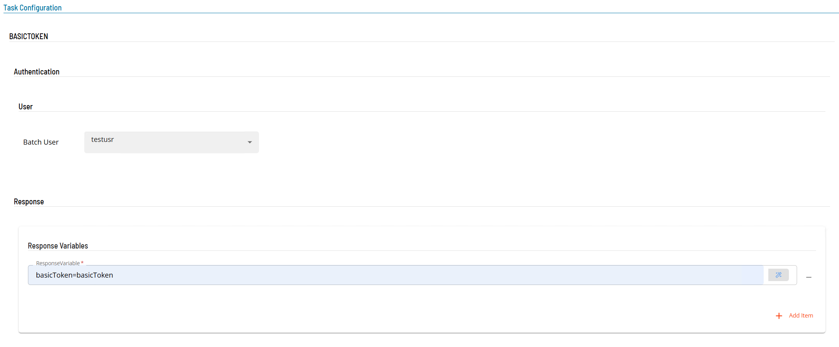Click empty space inside Response Variables card
Image resolution: width=839 pixels, height=347 pixels.
[388, 306]
